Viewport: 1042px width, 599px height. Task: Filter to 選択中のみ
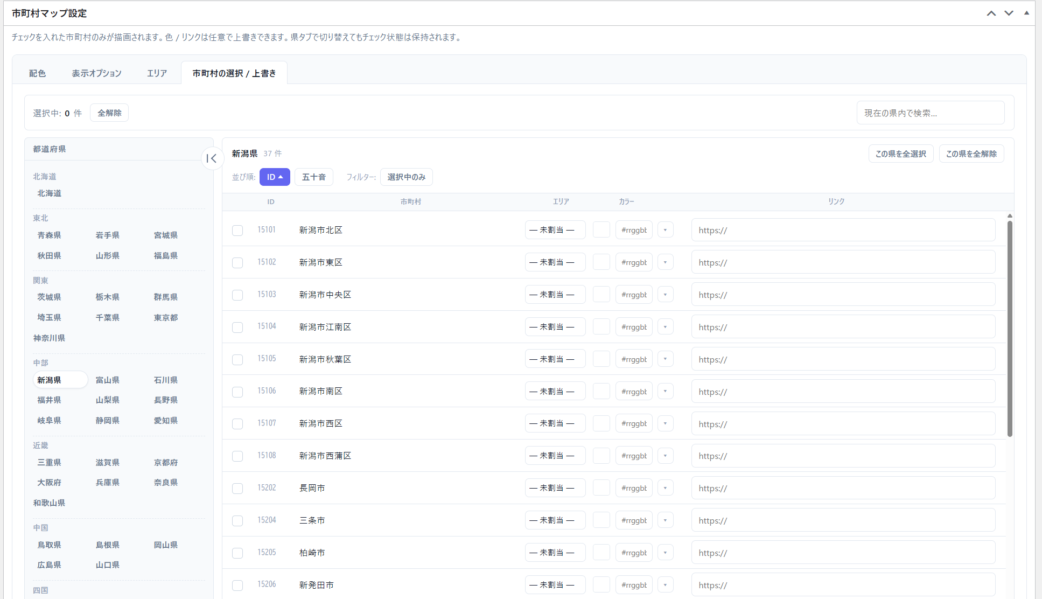click(x=407, y=177)
